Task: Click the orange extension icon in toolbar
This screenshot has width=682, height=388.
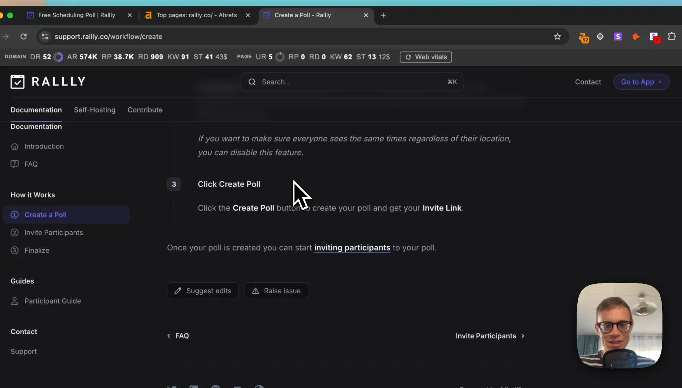Action: point(636,36)
